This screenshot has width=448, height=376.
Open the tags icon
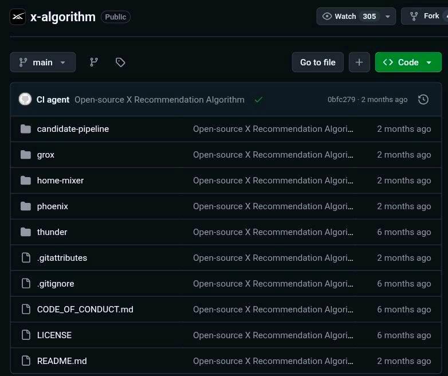(x=120, y=62)
